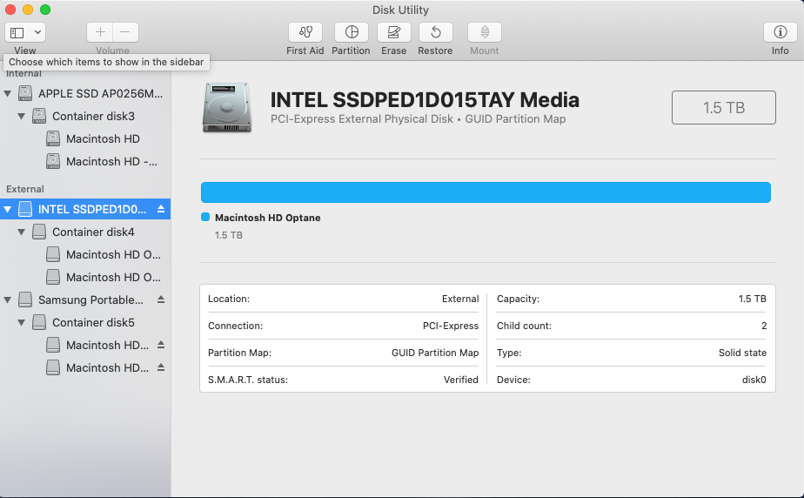
Task: Open the View sidebar options button
Action: pyautogui.click(x=25, y=32)
